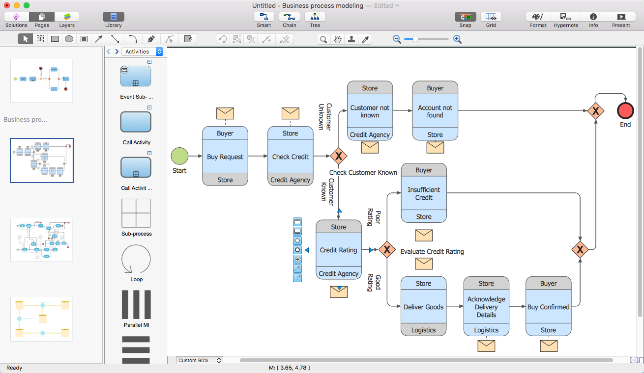Open the Info panel
Image resolution: width=644 pixels, height=373 pixels.
(593, 17)
